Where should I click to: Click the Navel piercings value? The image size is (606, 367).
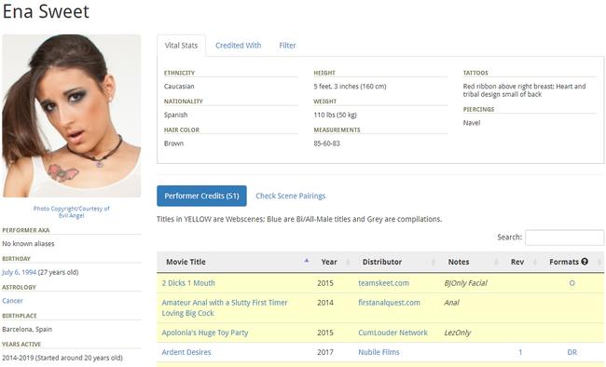472,123
